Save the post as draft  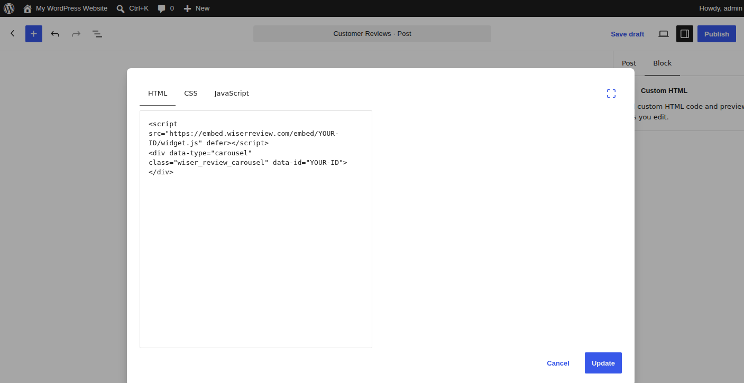coord(627,34)
